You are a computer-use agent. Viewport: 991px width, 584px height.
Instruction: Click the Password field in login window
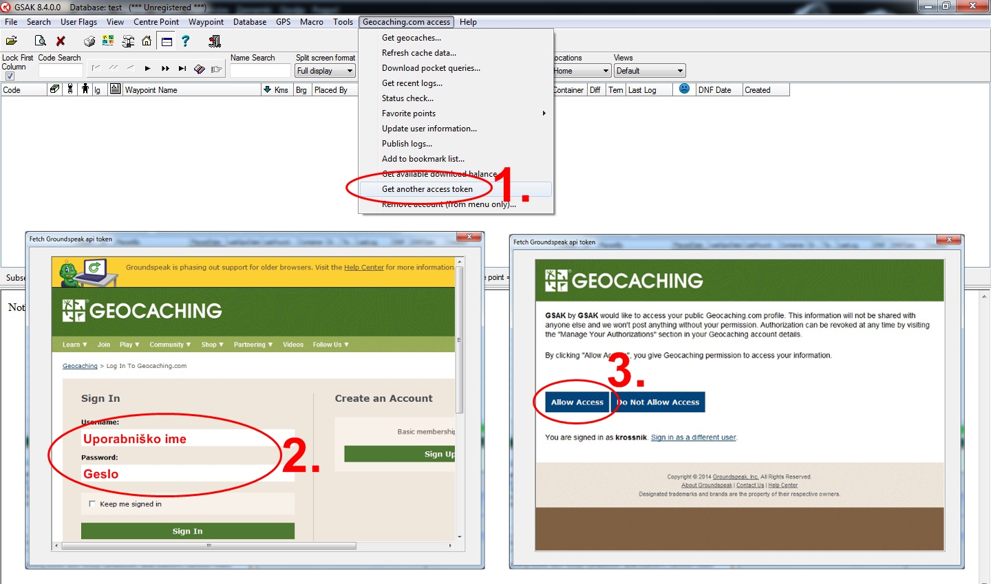188,473
